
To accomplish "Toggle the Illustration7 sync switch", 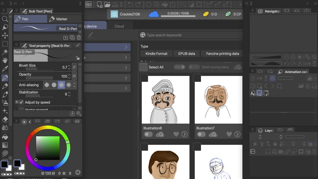I will coord(201,134).
